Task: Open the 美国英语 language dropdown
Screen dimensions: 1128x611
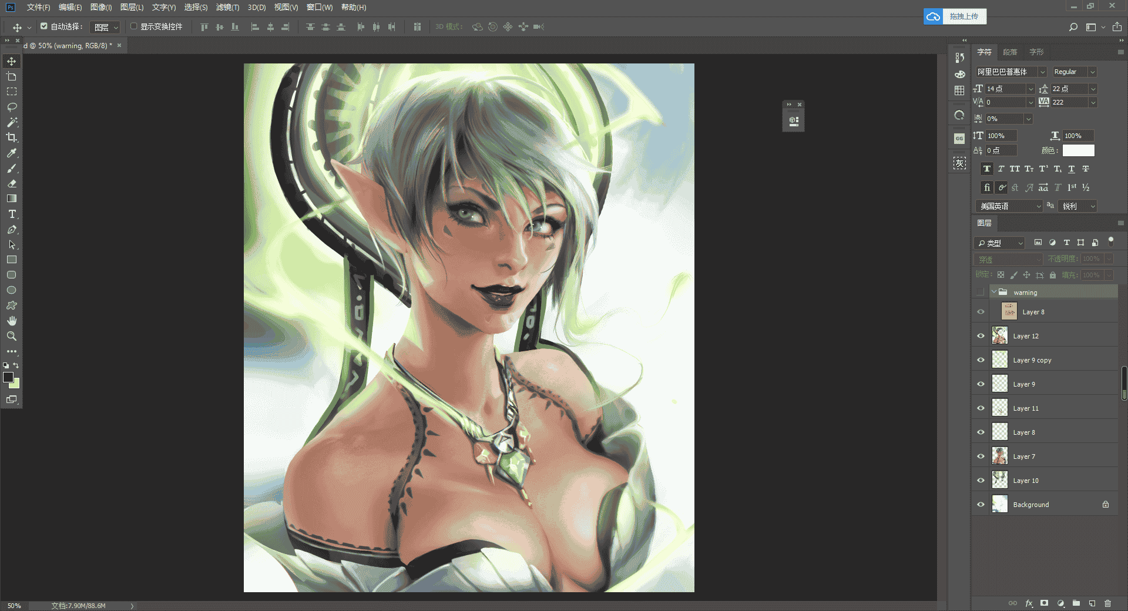Action: click(x=1009, y=206)
